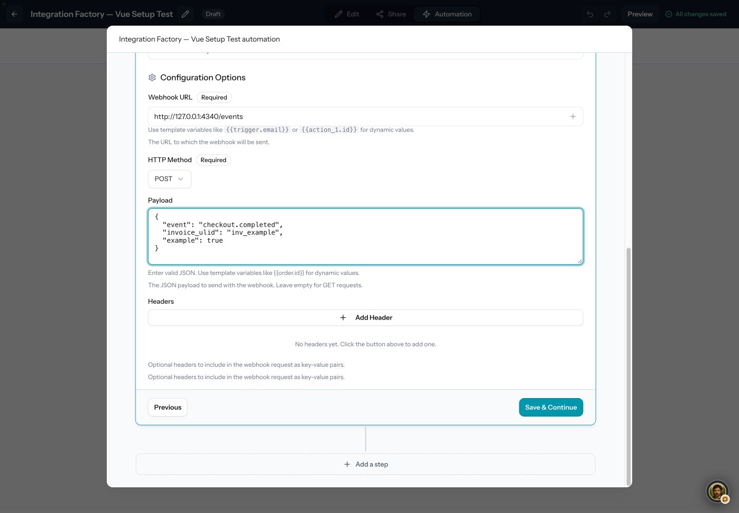The image size is (739, 513).
Task: Click the 'No headers yet' message
Action: coord(365,344)
